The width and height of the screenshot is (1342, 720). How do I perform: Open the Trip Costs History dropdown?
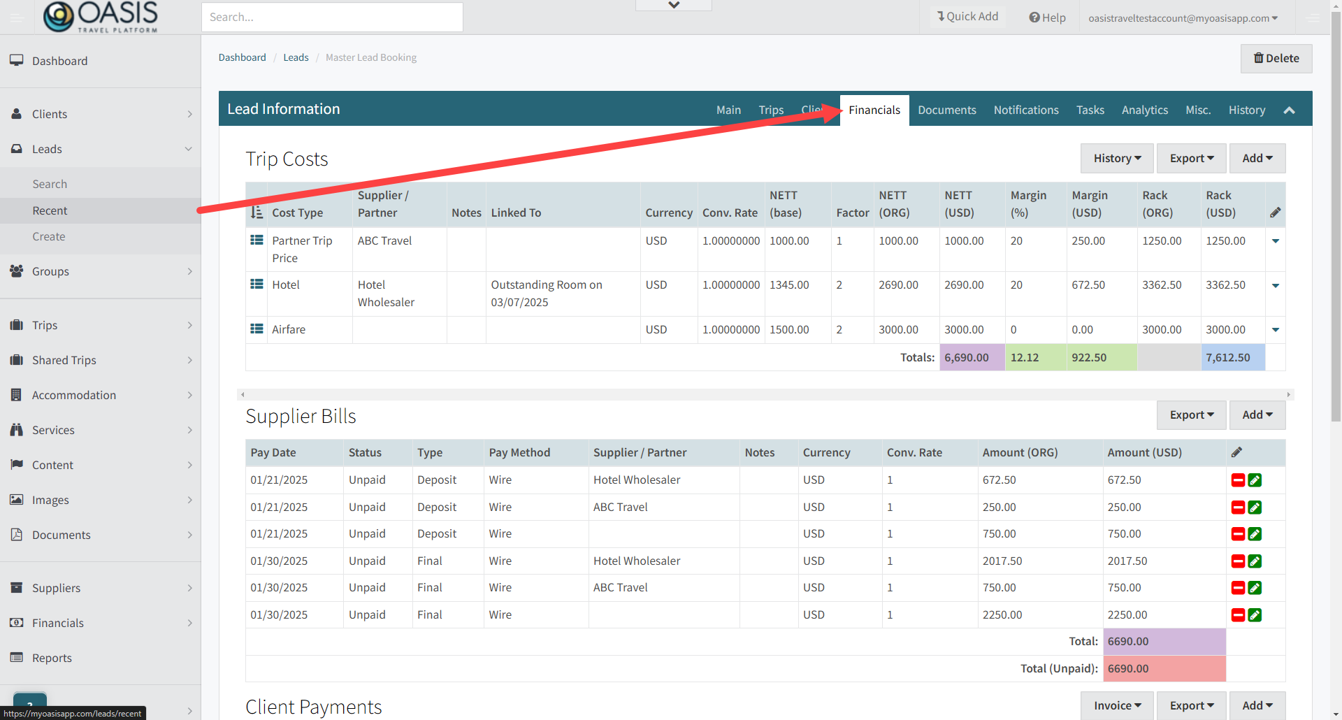[x=1117, y=158]
